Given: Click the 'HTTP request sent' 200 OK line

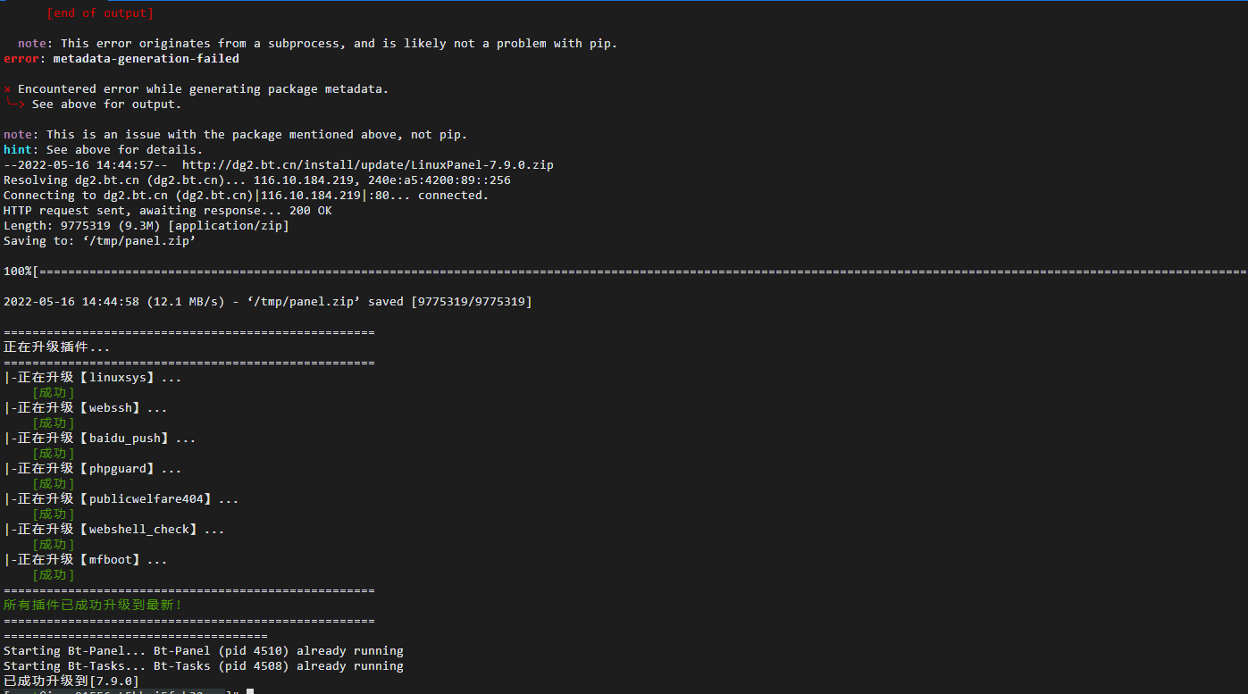Looking at the screenshot, I should pyautogui.click(x=168, y=211).
